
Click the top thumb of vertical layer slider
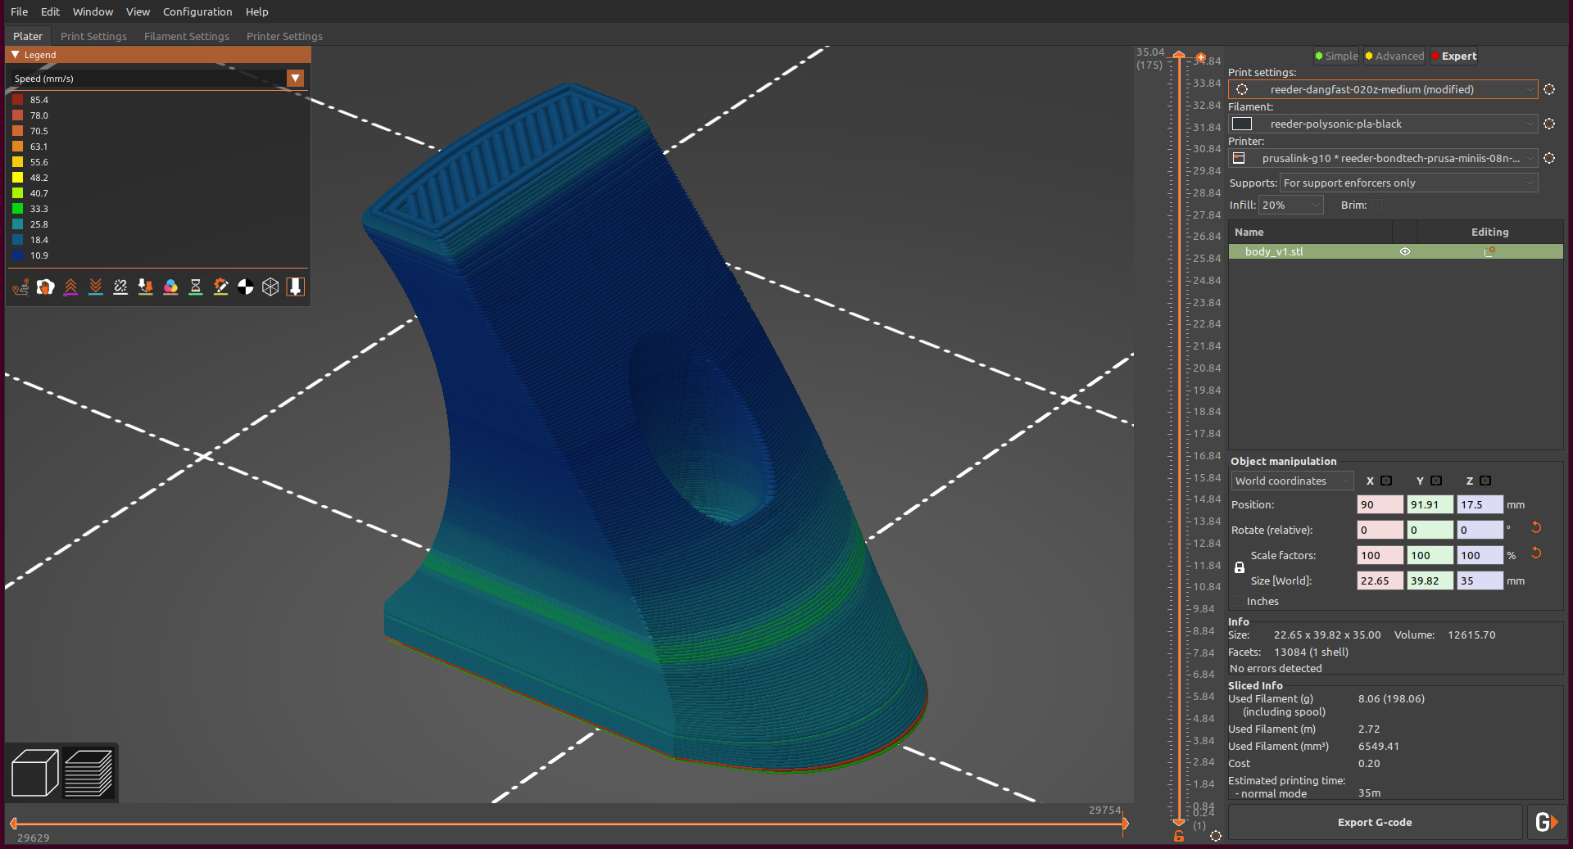pos(1179,56)
